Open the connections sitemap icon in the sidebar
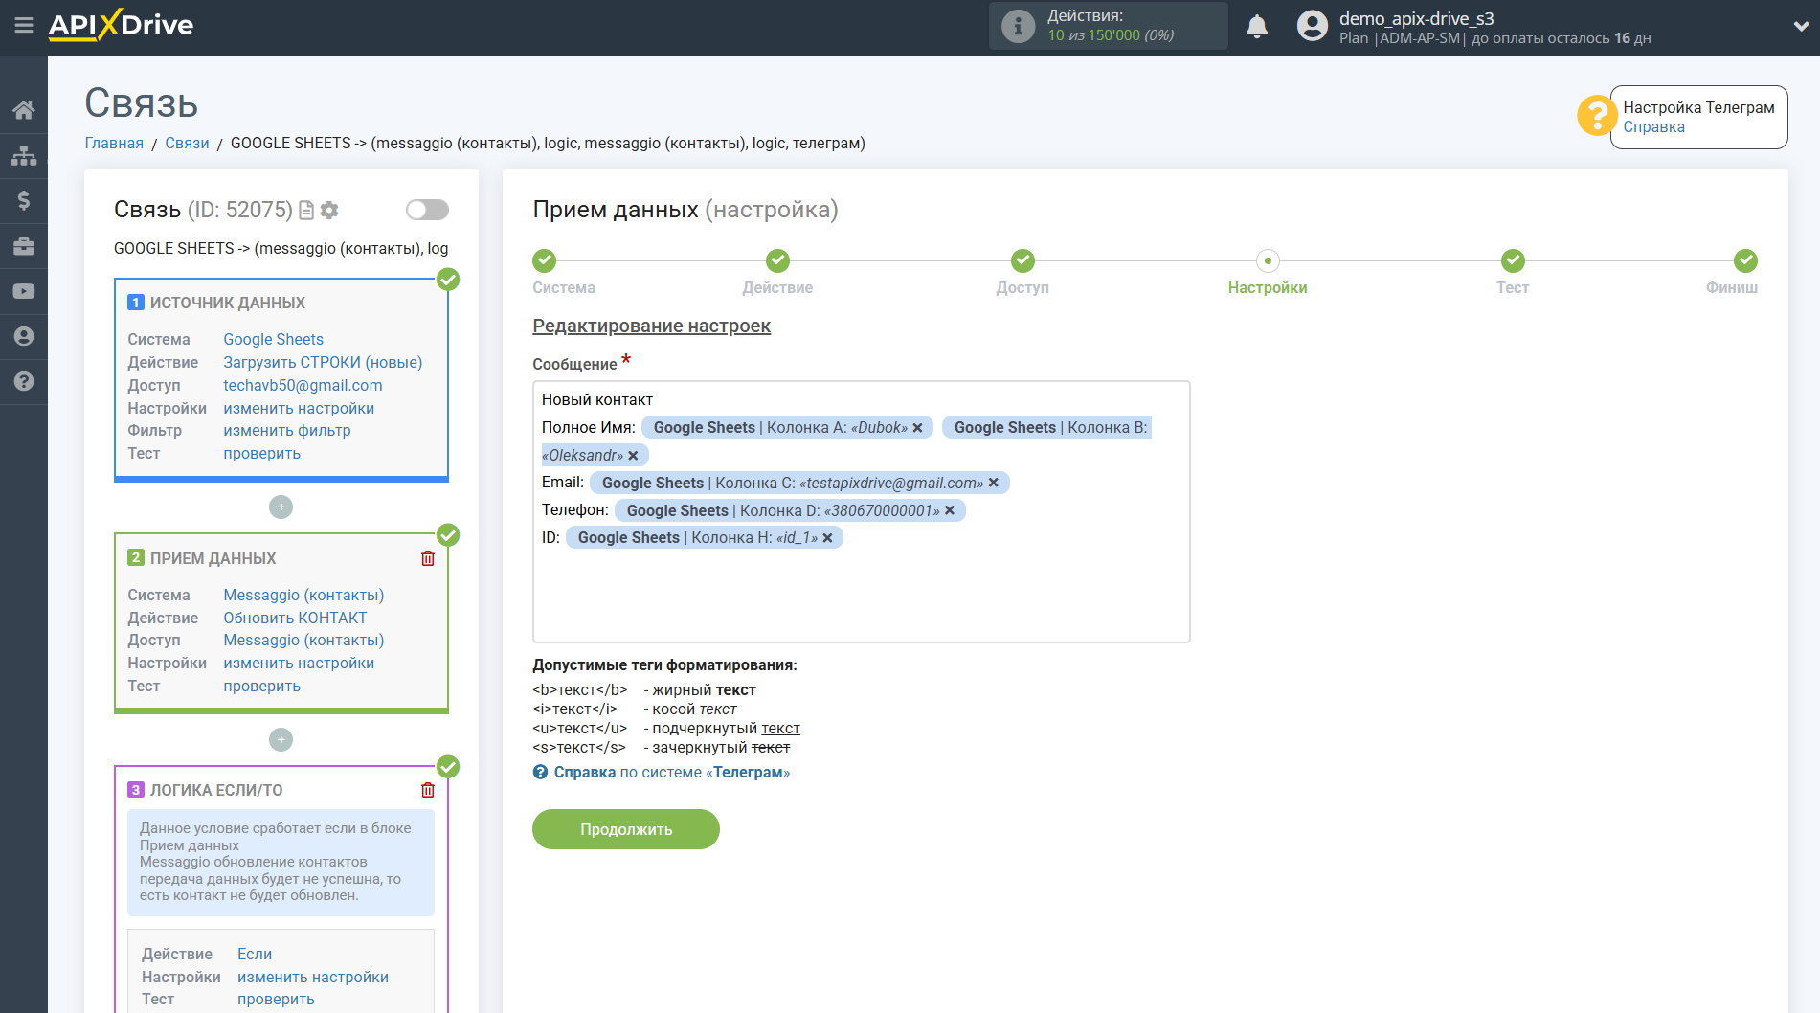This screenshot has height=1013, width=1820. (24, 155)
